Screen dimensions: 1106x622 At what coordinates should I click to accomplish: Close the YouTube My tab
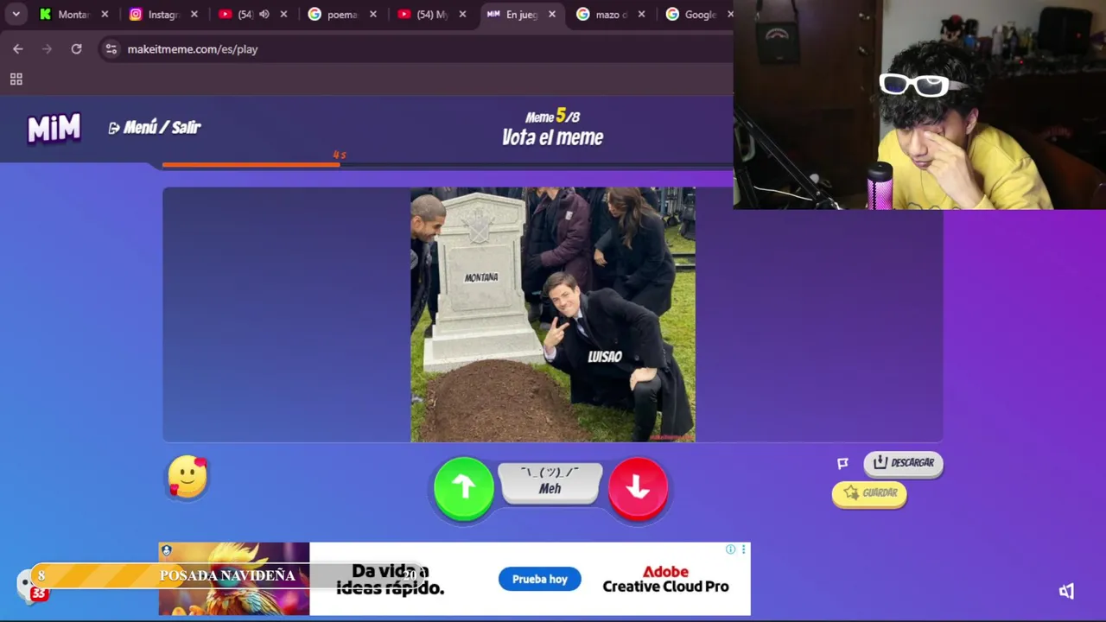coord(462,14)
